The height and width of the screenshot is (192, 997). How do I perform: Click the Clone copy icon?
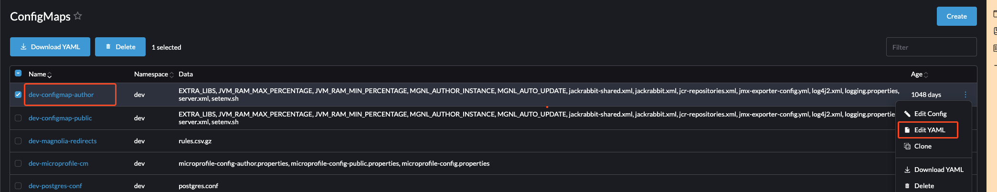point(907,146)
